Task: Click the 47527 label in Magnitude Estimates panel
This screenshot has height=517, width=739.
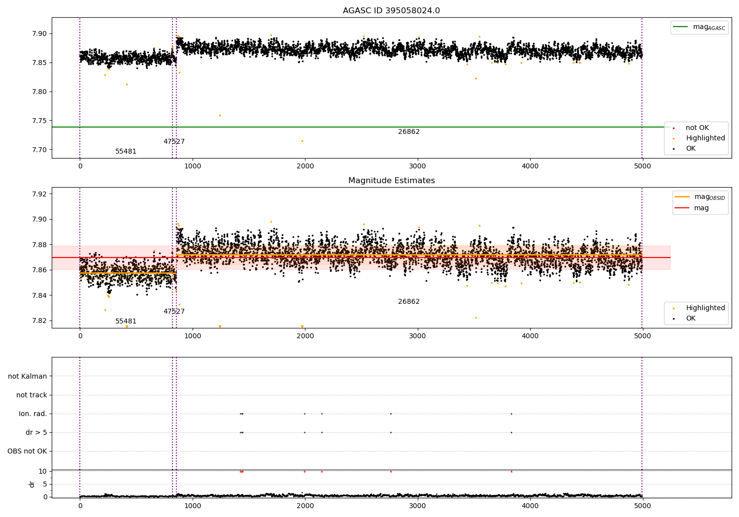Action: (174, 312)
